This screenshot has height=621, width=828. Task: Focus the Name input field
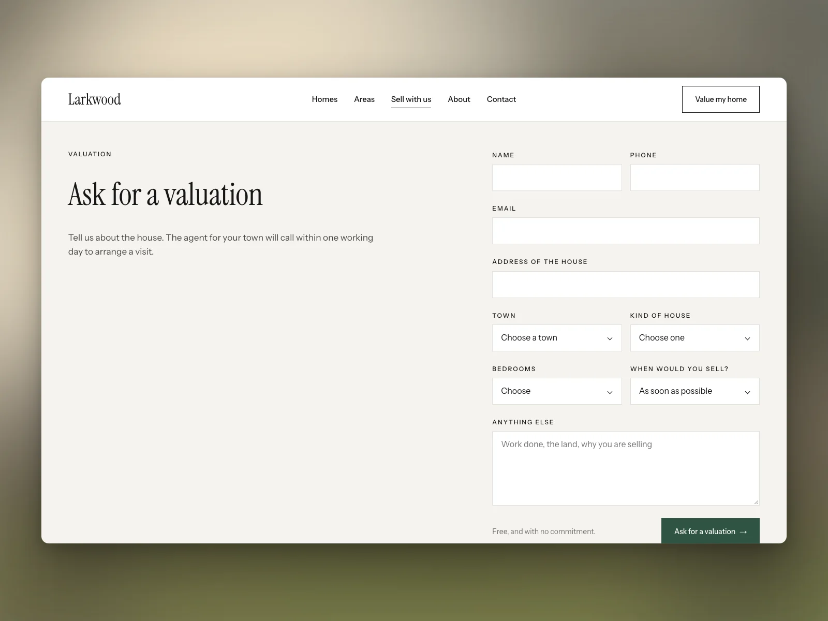557,178
